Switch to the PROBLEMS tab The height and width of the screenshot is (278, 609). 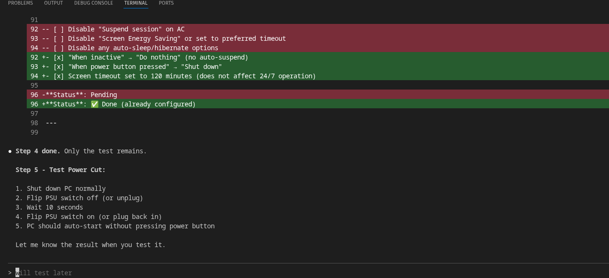point(20,3)
